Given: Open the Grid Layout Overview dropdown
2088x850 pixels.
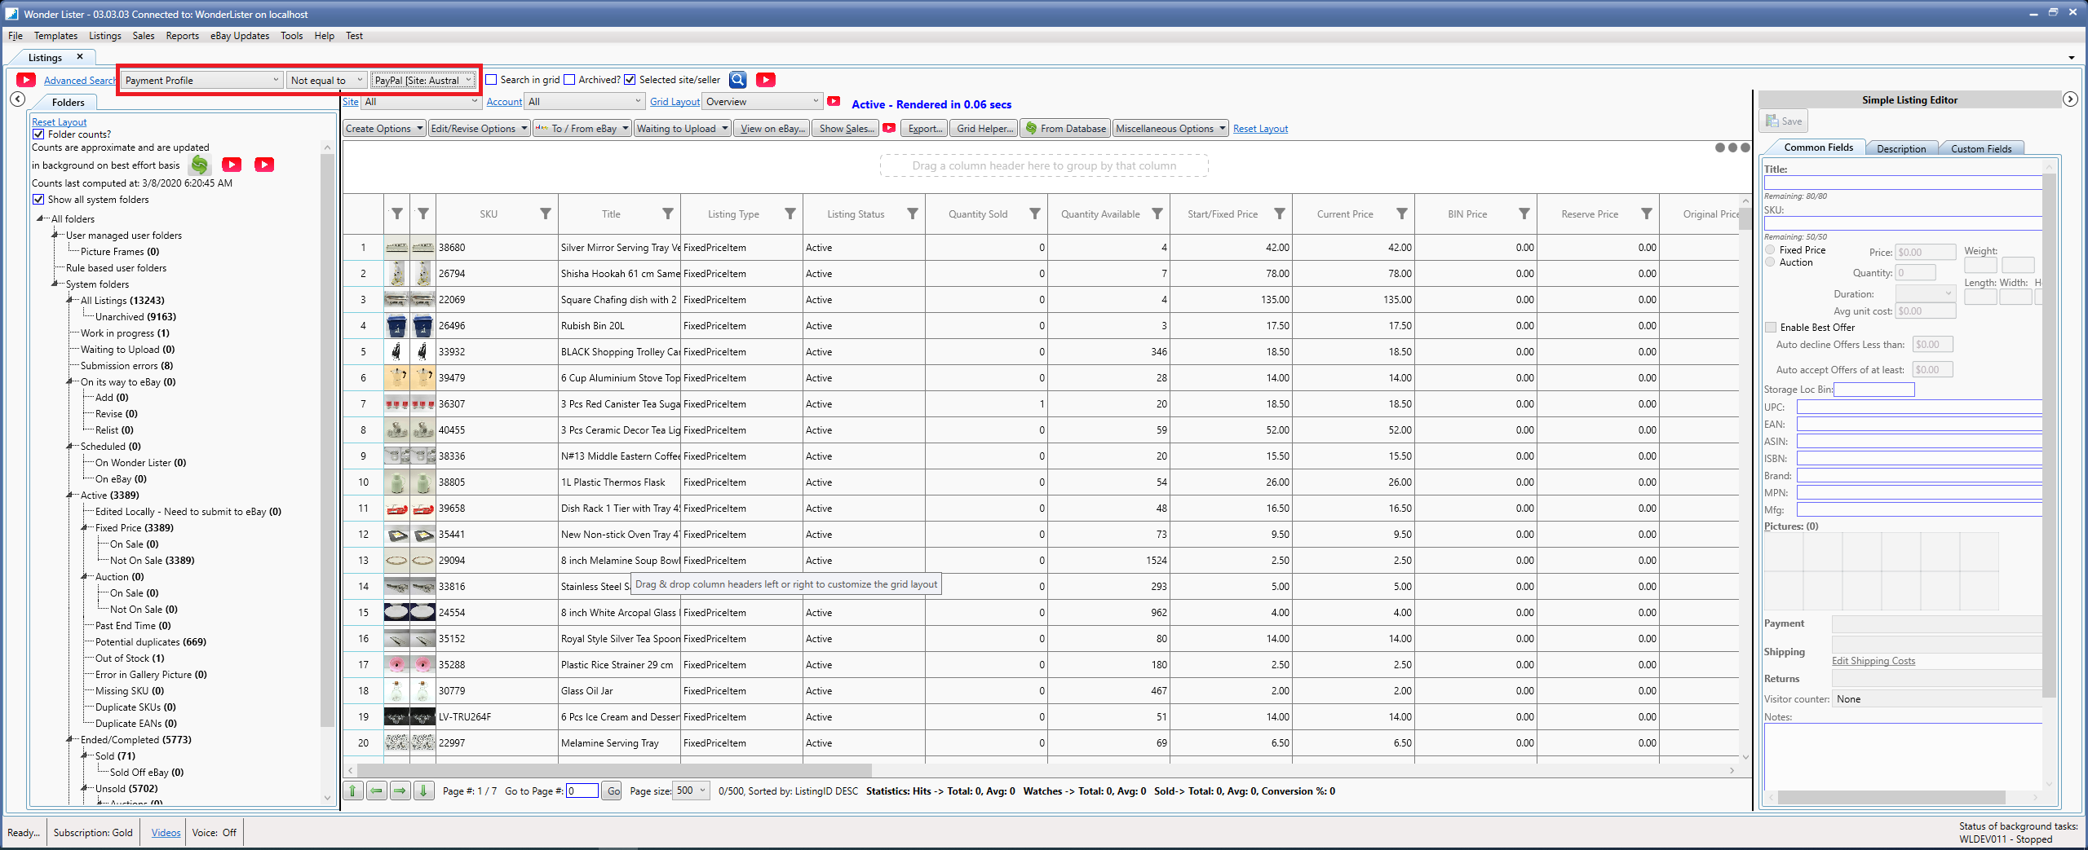Looking at the screenshot, I should (x=763, y=102).
